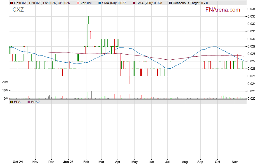The height and width of the screenshot is (168, 255).
Task: Click the Jul marker on time axis
Action: [167, 162]
